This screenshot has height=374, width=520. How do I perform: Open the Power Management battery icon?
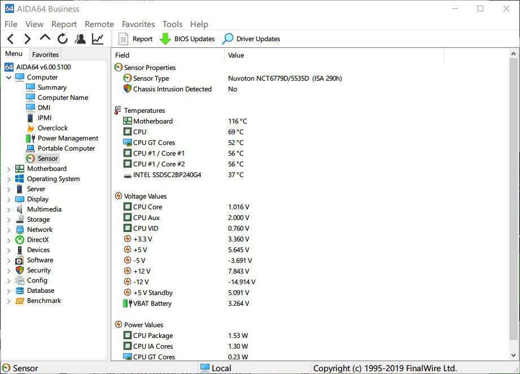pos(30,138)
